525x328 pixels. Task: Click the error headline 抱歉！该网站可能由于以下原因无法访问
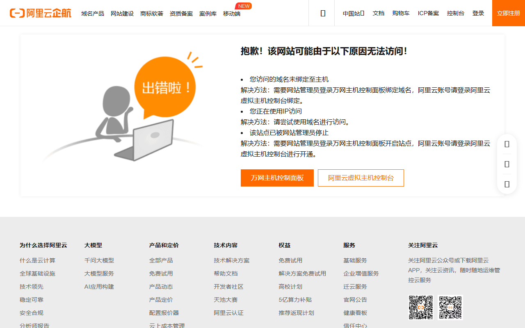coord(324,51)
